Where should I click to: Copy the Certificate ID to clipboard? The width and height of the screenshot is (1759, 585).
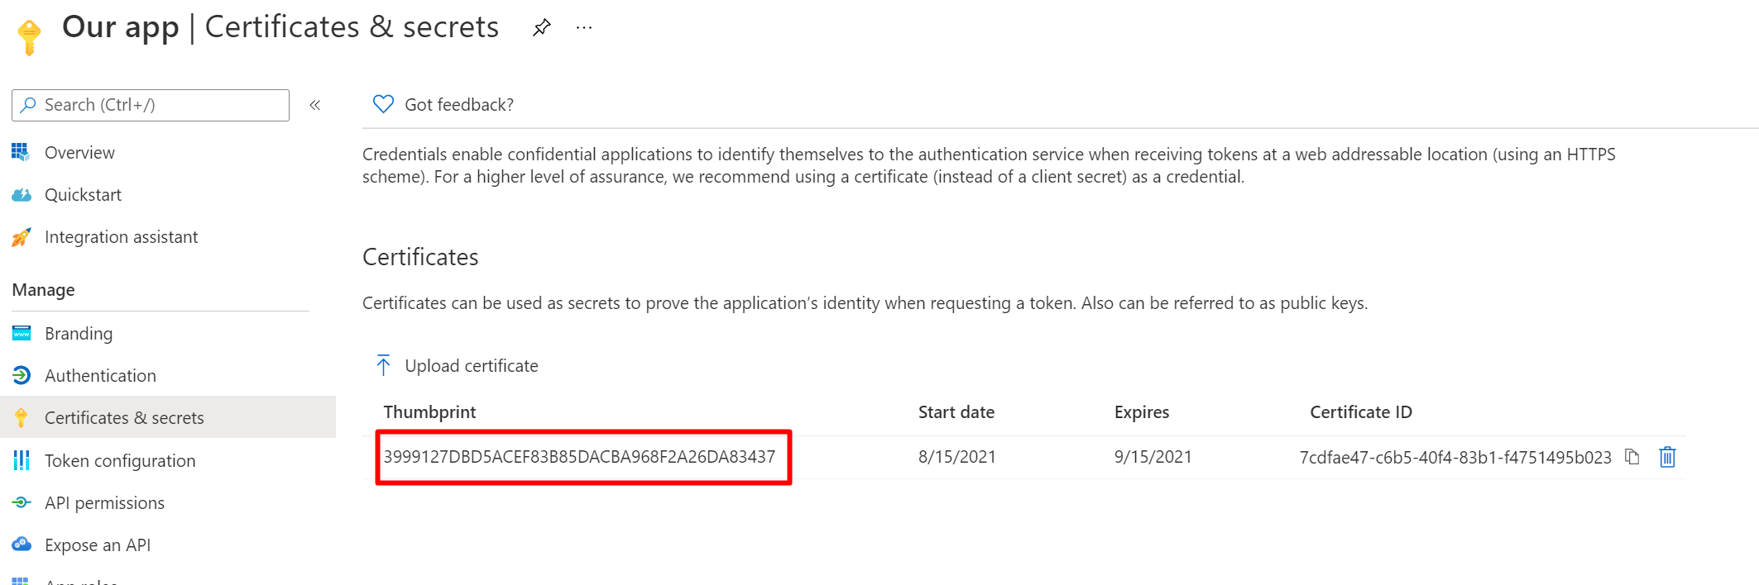(1632, 457)
